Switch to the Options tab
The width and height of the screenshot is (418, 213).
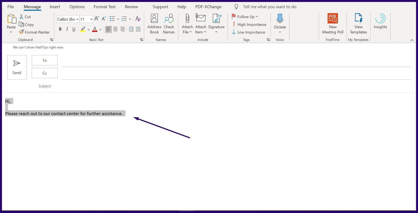coord(77,7)
